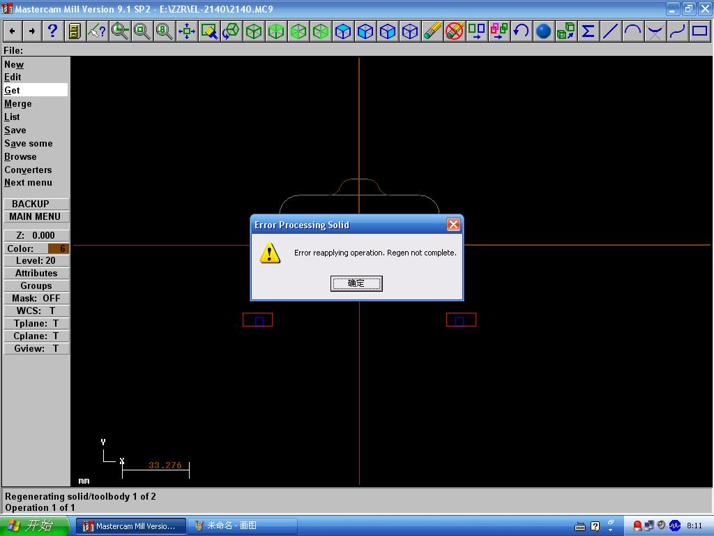This screenshot has height=536, width=714.
Task: Repaint the screen with paintbrush icon
Action: pyautogui.click(x=208, y=31)
